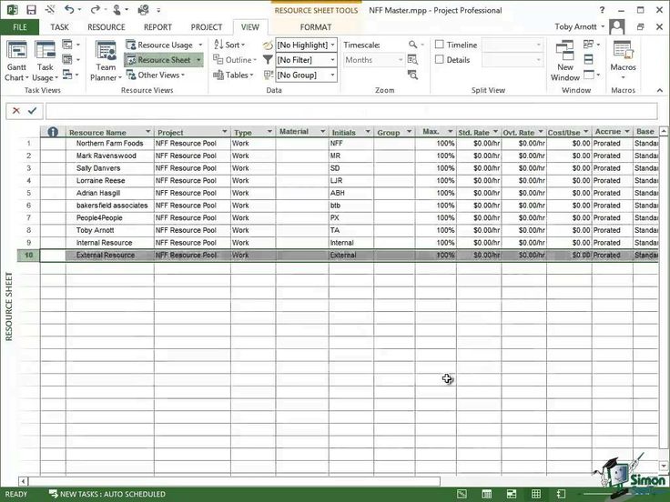The image size is (670, 502).
Task: Save the project with the disk icon
Action: [x=31, y=10]
